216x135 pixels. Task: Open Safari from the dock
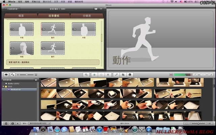pos(57,130)
